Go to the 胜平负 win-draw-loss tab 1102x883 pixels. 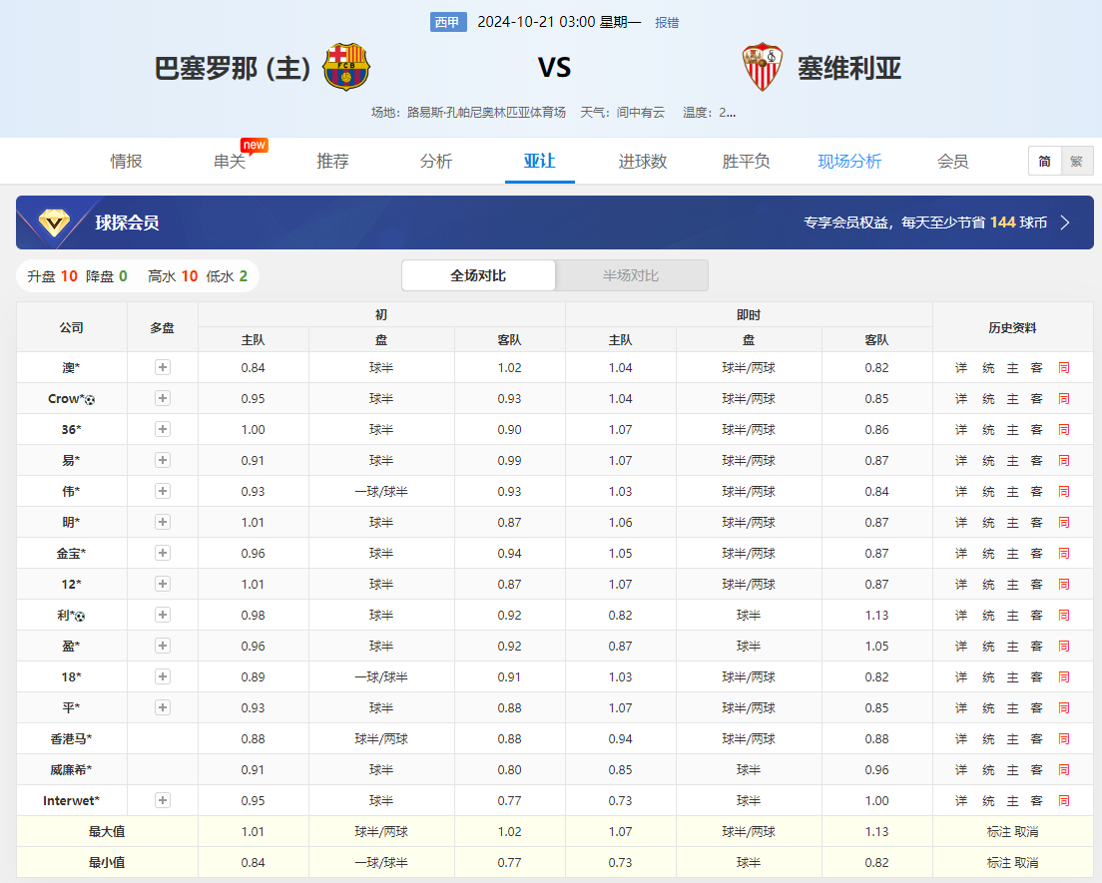click(746, 161)
